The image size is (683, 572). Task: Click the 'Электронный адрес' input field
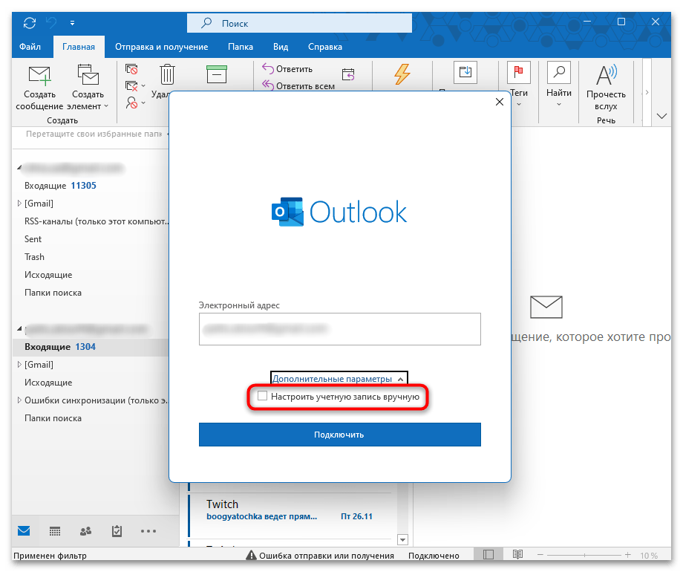click(339, 328)
